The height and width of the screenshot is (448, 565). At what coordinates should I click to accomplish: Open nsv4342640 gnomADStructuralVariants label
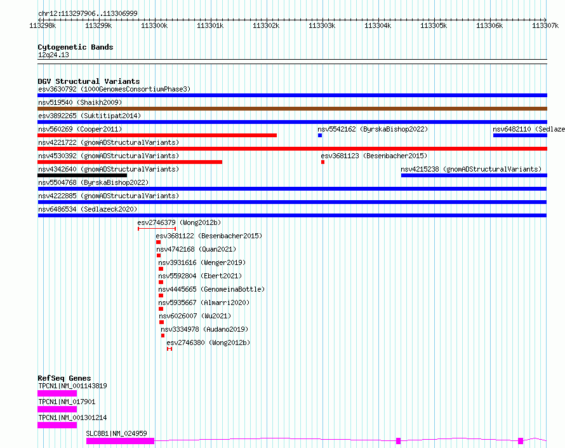(x=109, y=169)
